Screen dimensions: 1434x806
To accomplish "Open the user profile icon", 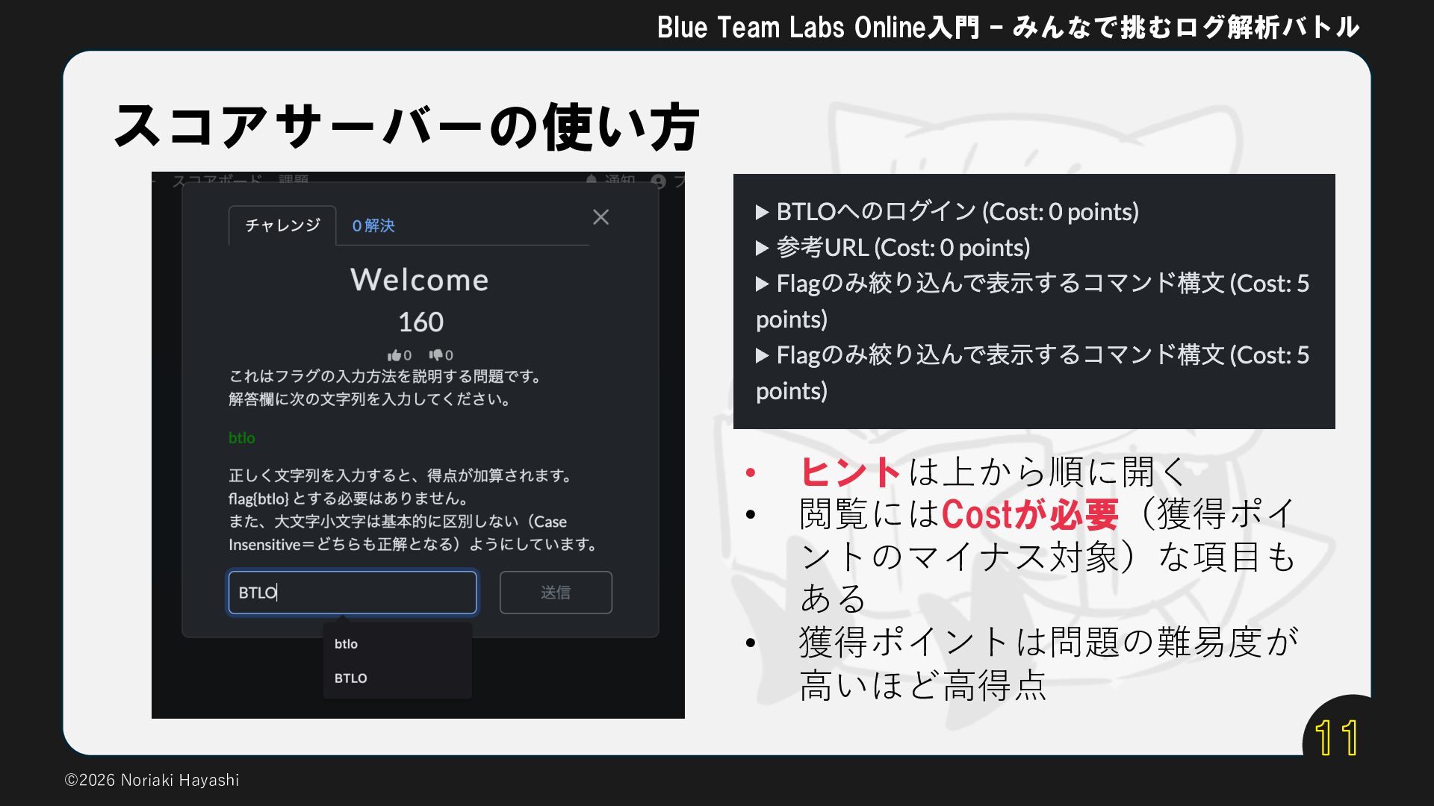I will click(x=658, y=181).
